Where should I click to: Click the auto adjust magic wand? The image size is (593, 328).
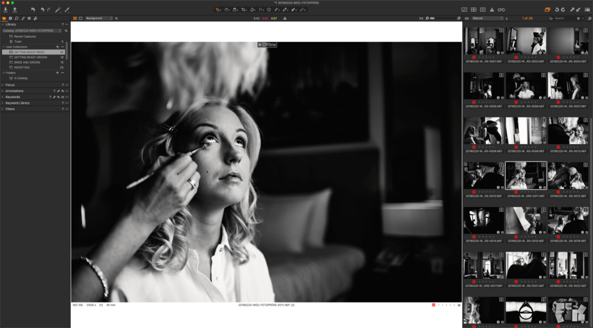point(58,9)
